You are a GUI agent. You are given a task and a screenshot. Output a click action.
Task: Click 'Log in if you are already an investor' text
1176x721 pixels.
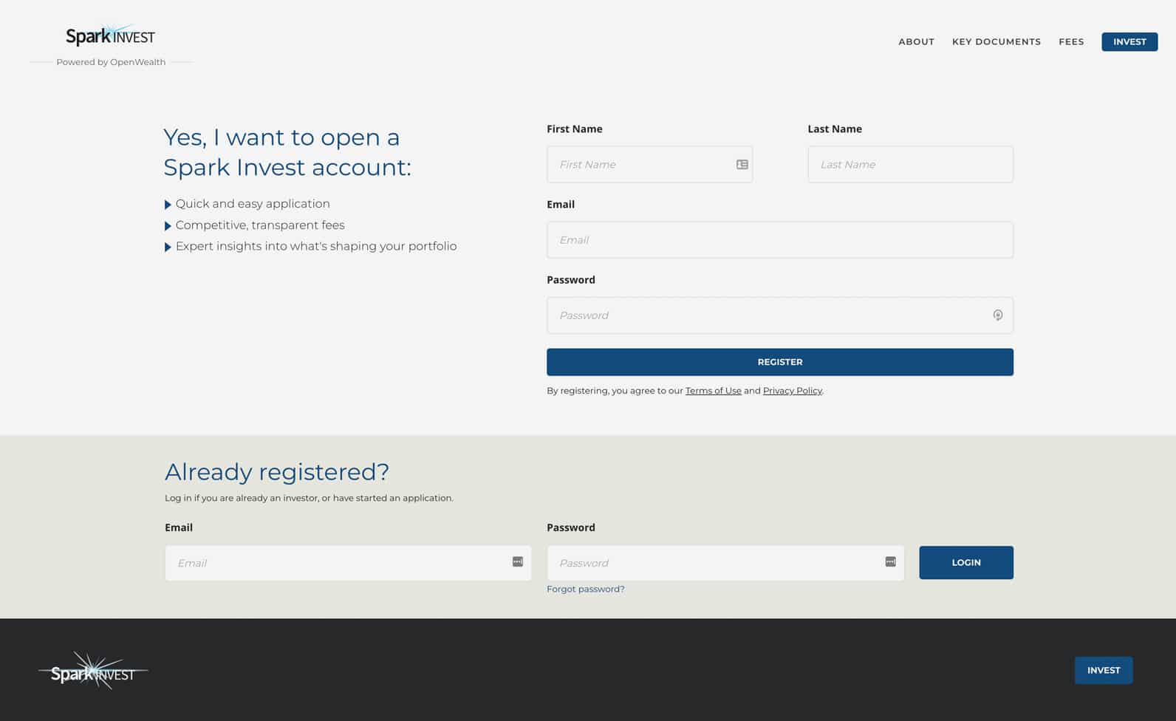coord(309,498)
